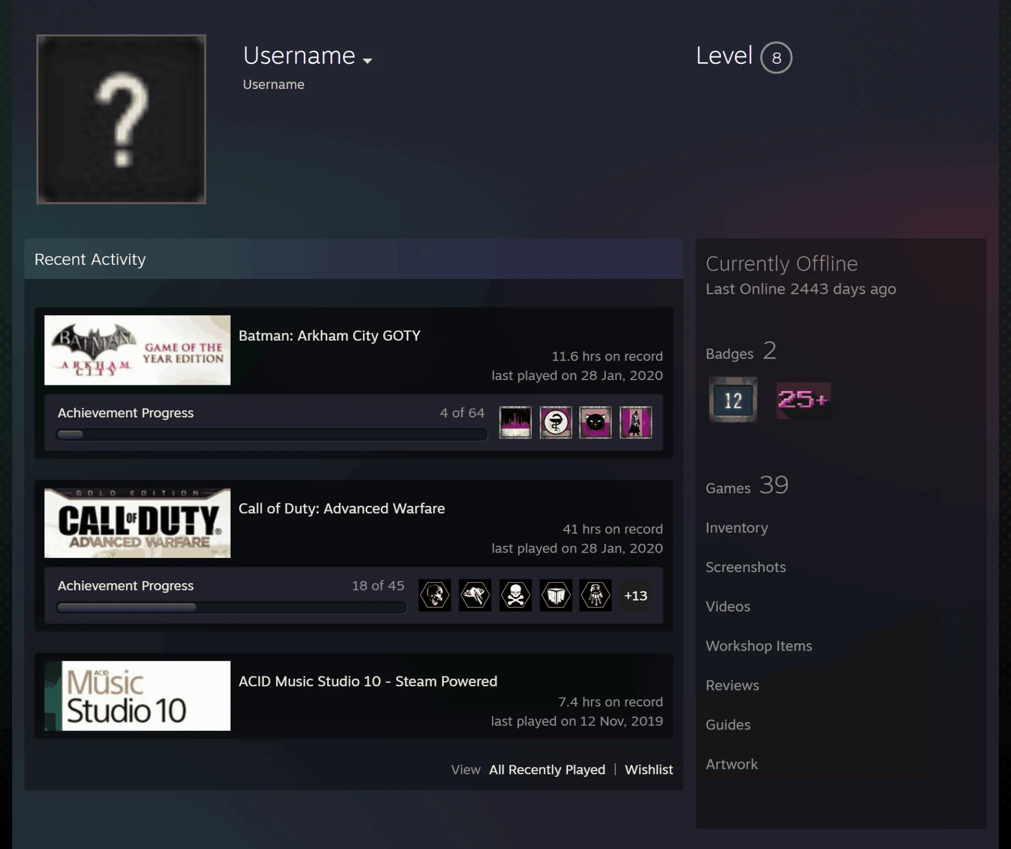View All Recently Played games

click(547, 770)
